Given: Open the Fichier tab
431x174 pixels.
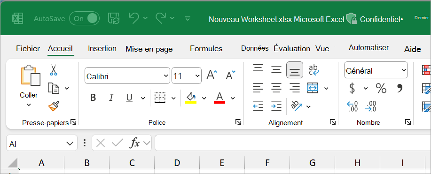Looking at the screenshot, I should (28, 49).
